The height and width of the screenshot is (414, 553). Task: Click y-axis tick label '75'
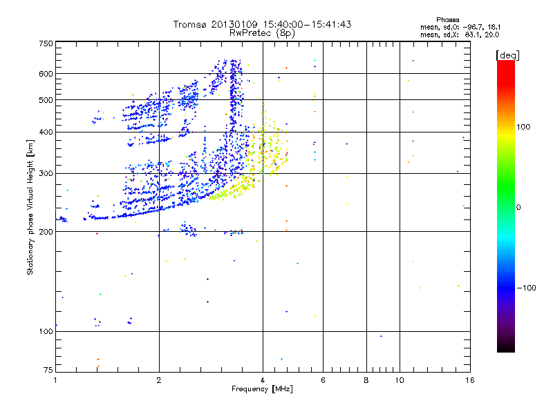click(x=48, y=370)
